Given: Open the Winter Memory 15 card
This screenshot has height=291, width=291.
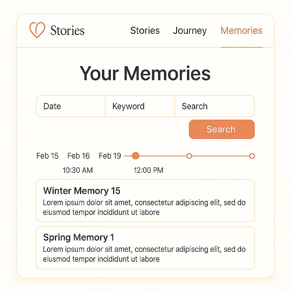Looking at the screenshot, I should [x=145, y=200].
